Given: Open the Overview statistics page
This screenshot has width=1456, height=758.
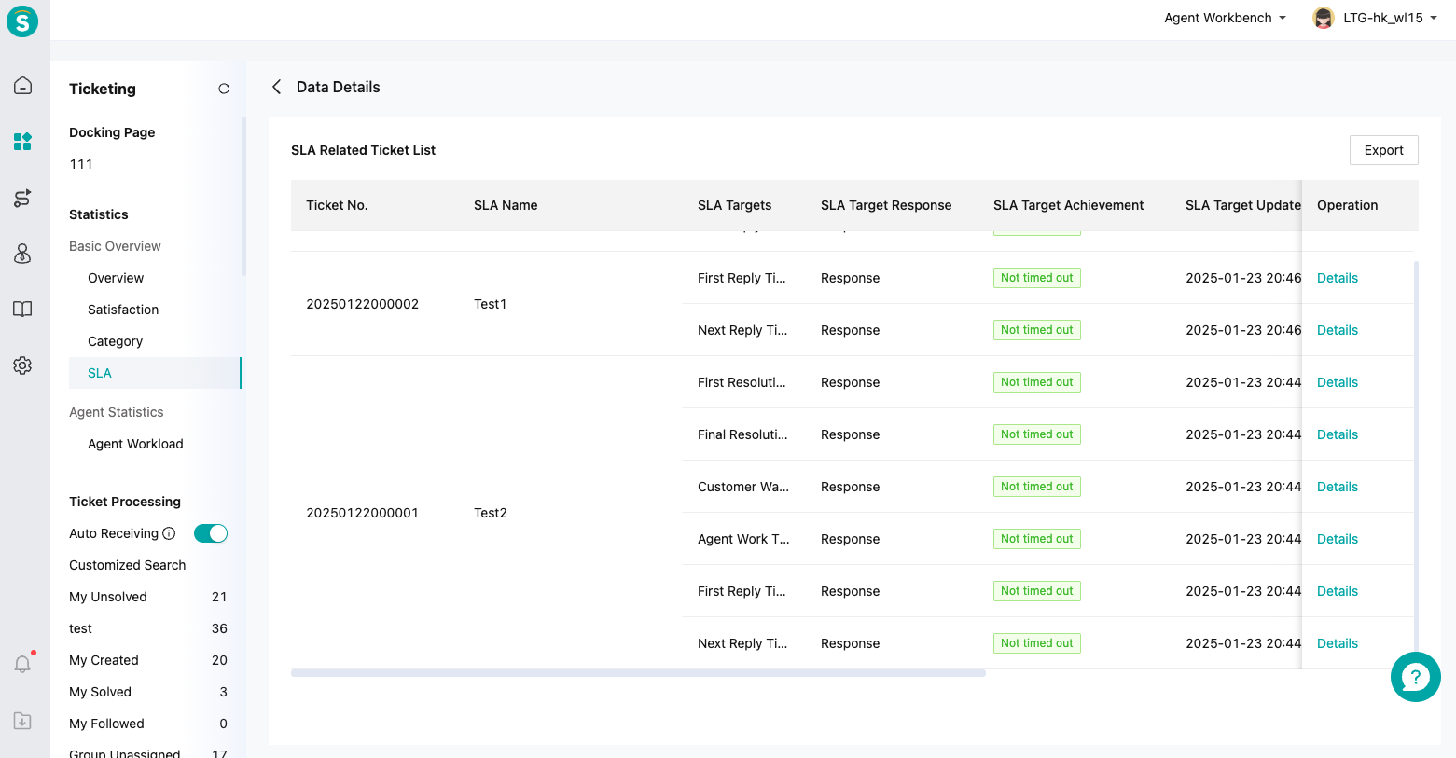Looking at the screenshot, I should pos(116,278).
